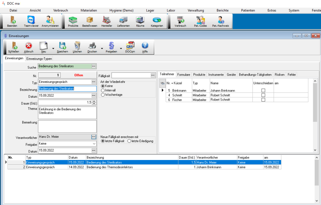The width and height of the screenshot is (321, 205).
Task: Open the Datei menu
Action: 13,10
